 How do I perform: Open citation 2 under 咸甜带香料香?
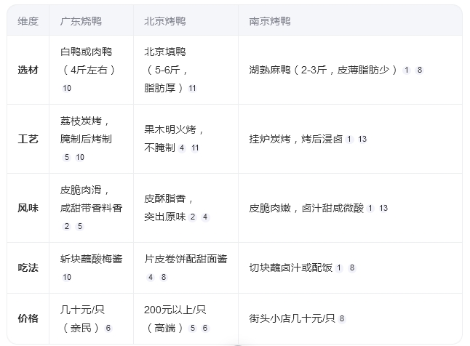tap(67, 226)
